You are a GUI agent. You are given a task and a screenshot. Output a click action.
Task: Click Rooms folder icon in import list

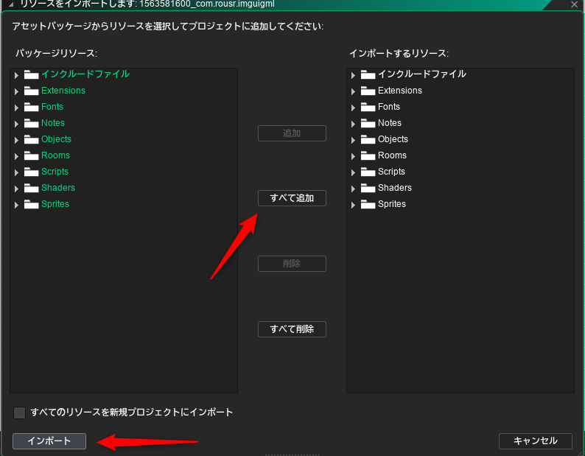point(368,155)
